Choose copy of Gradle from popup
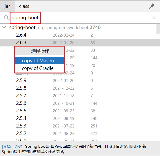Viewport: 160px width, 156px height. pyautogui.click(x=39, y=68)
